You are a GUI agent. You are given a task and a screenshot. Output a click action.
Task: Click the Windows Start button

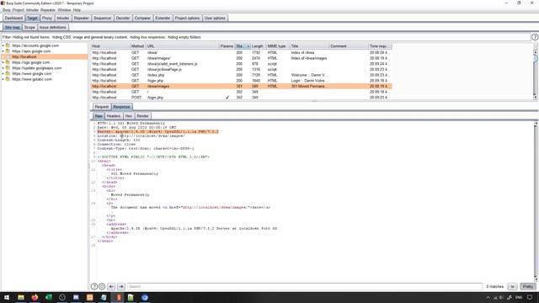7,297
